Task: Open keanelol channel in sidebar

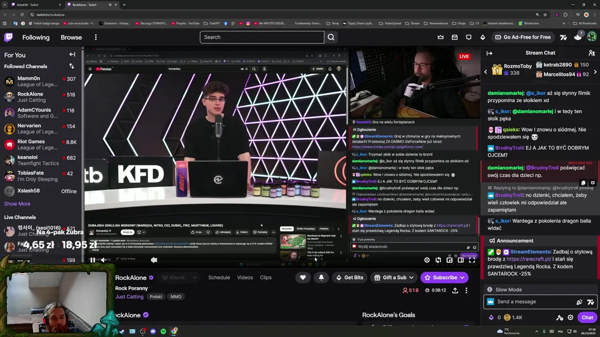Action: tap(40, 160)
